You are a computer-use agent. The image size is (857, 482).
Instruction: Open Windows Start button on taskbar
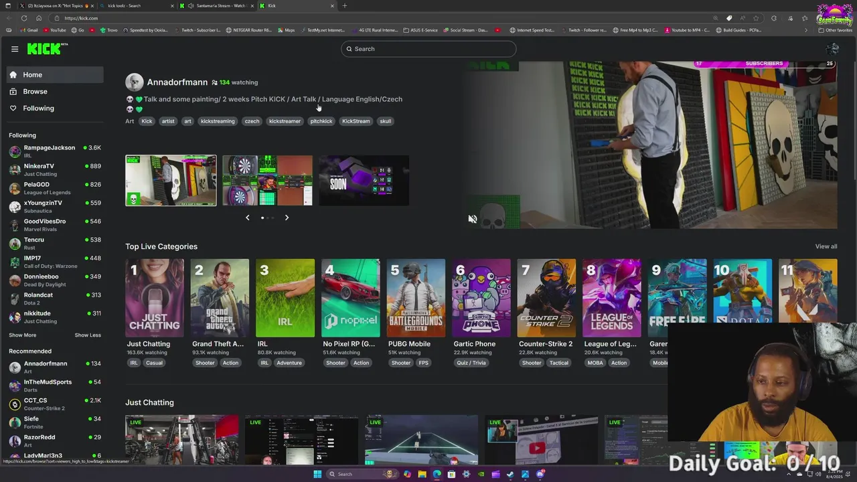point(317,474)
